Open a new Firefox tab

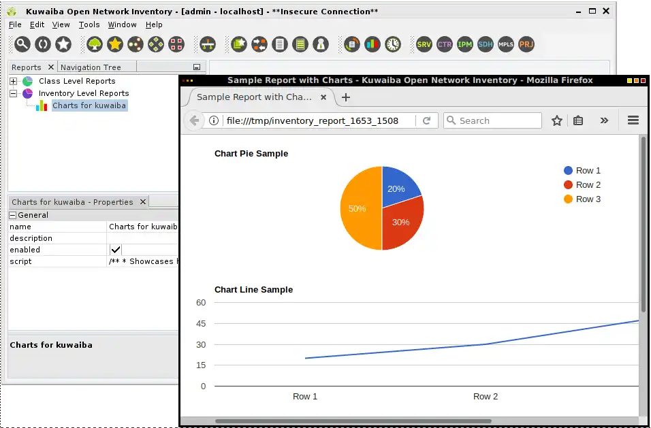click(x=346, y=97)
